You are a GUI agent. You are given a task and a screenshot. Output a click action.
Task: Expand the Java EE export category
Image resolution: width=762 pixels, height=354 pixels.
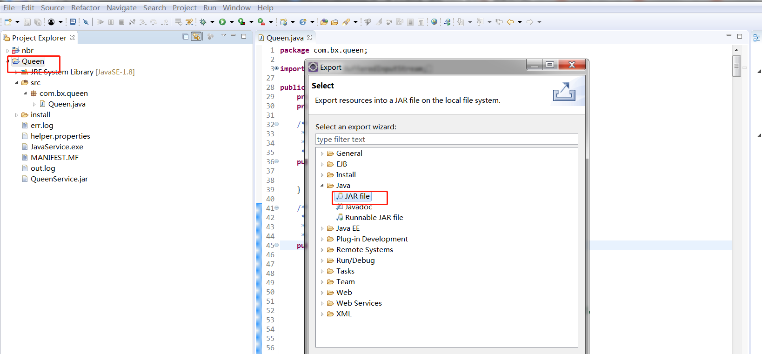coord(322,228)
